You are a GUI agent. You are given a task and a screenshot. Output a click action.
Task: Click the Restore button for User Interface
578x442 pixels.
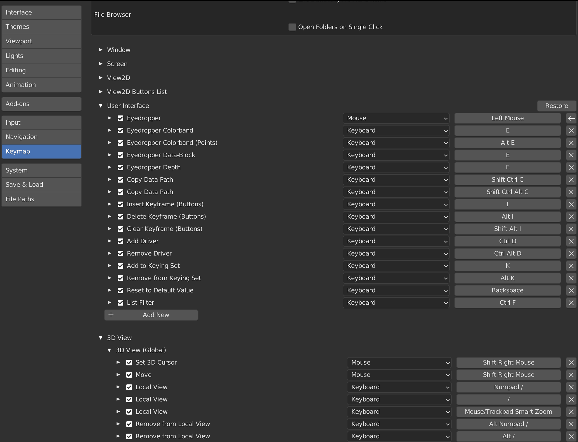click(556, 106)
